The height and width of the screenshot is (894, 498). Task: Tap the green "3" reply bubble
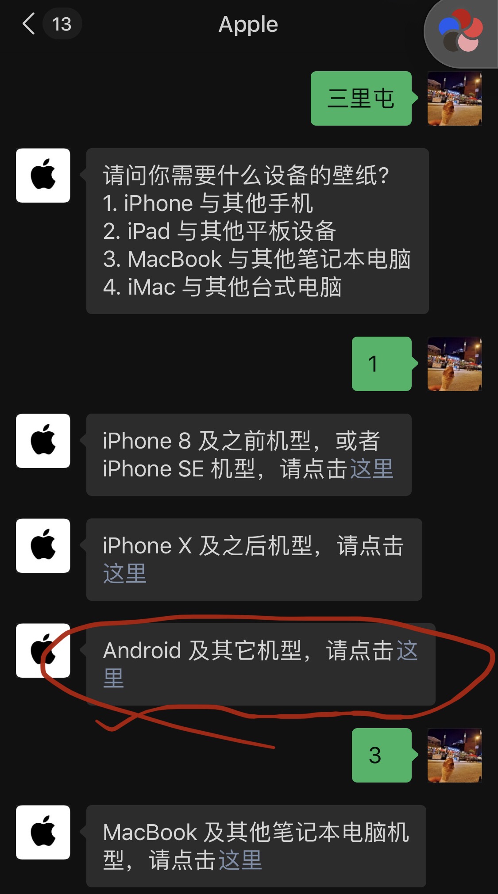(382, 755)
